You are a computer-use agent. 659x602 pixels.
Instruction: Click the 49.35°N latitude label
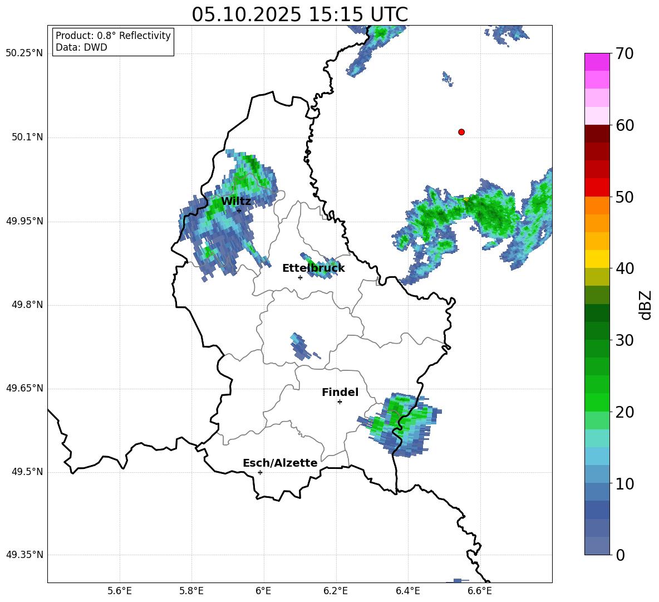(x=24, y=555)
